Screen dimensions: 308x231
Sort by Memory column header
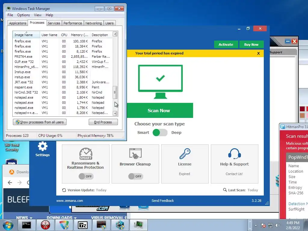(x=79, y=35)
